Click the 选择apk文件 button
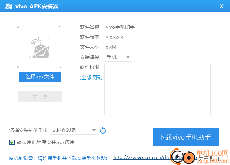Viewport: 230px width, 165px height. pyautogui.click(x=40, y=77)
